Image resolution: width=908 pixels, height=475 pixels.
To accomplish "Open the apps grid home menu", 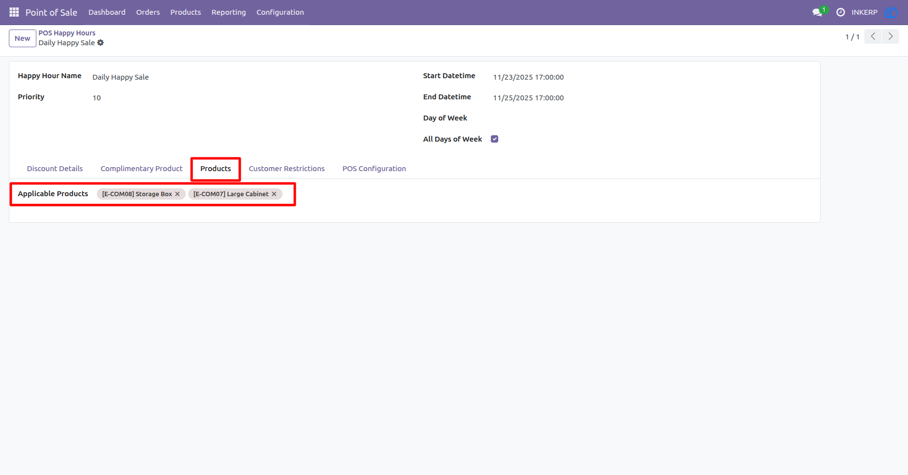I will point(14,12).
